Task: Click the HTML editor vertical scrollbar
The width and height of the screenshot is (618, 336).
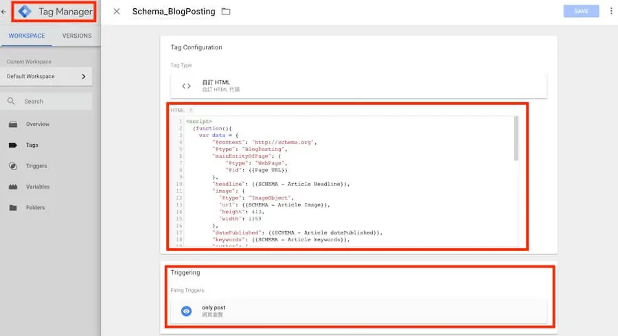Action: coord(516,139)
